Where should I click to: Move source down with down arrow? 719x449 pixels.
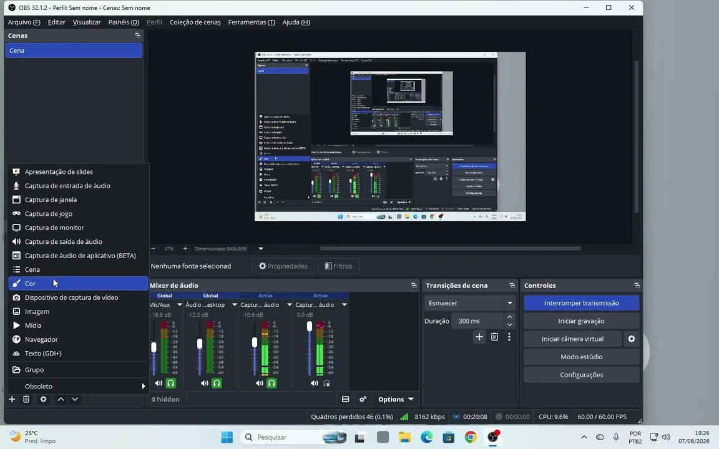[75, 399]
